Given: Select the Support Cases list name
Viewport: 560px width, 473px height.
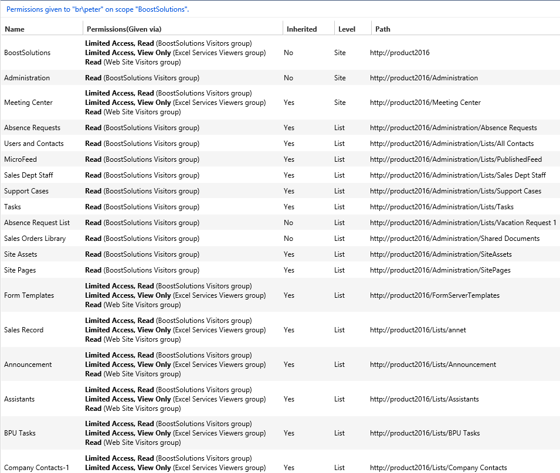Looking at the screenshot, I should (x=26, y=191).
